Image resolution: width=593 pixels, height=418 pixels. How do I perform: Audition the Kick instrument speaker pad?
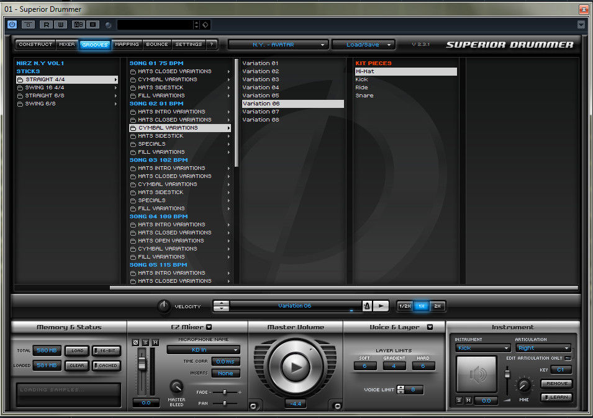(476, 374)
